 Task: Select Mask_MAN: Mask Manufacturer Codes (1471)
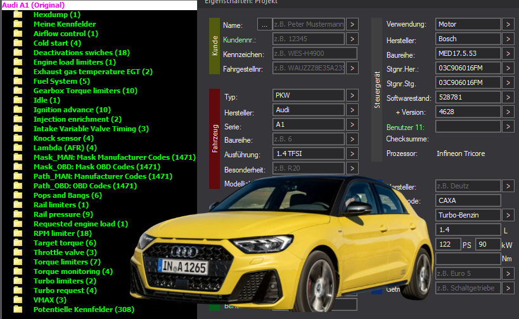pos(115,157)
